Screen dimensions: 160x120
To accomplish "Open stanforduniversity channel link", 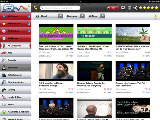I will 47,93.
